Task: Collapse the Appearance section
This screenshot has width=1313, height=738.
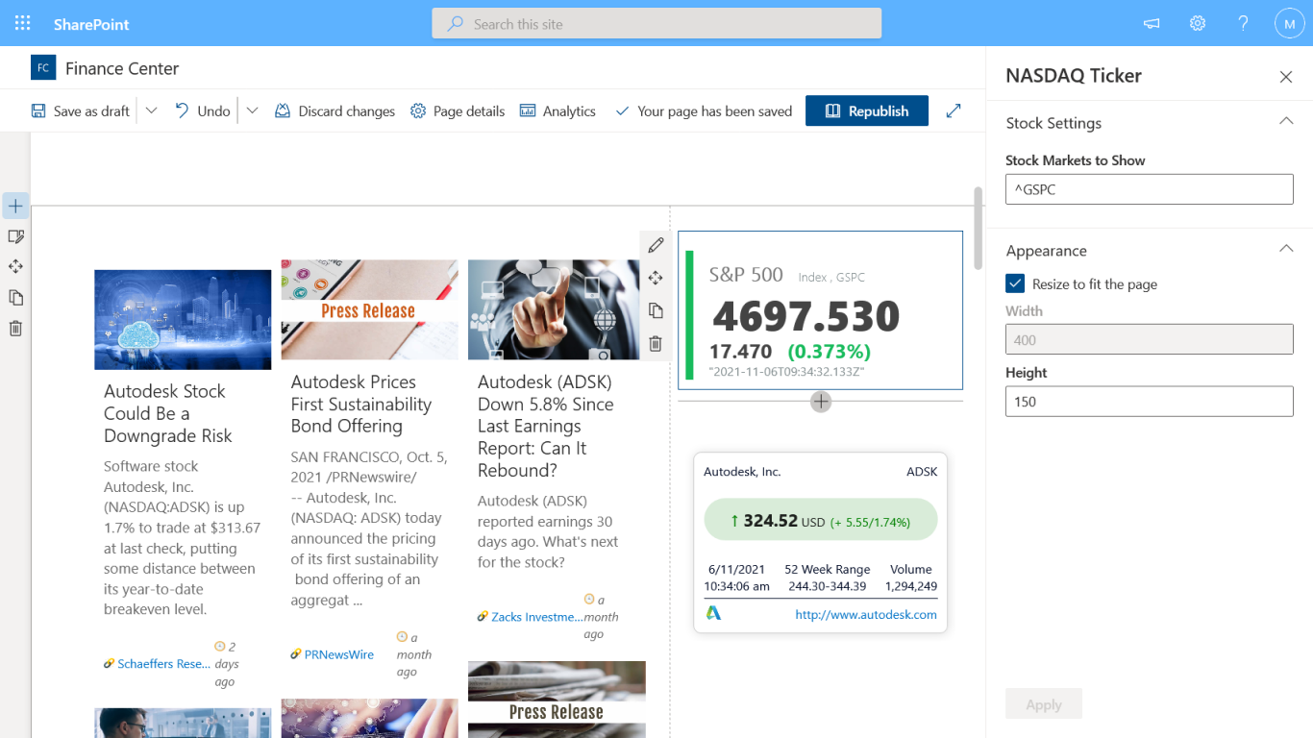Action: 1286,250
